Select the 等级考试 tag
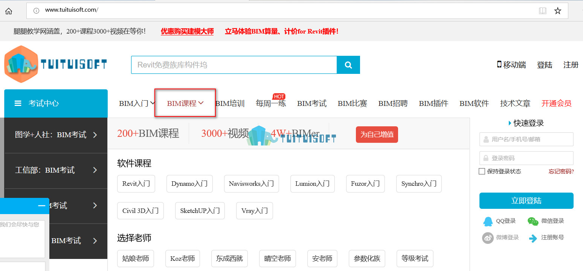 [415, 259]
